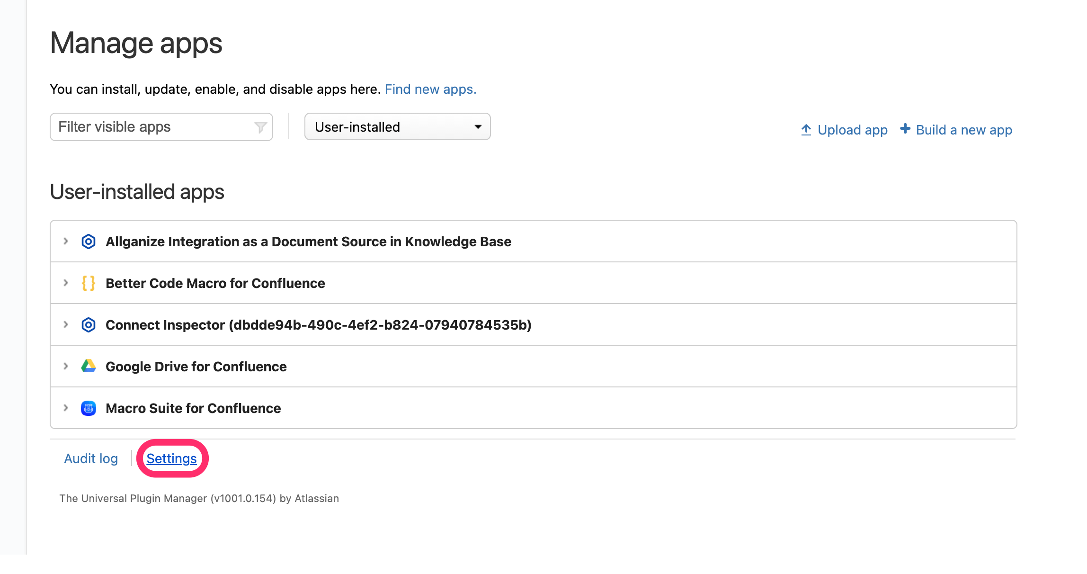Open the Settings link
The width and height of the screenshot is (1087, 574).
coord(171,458)
